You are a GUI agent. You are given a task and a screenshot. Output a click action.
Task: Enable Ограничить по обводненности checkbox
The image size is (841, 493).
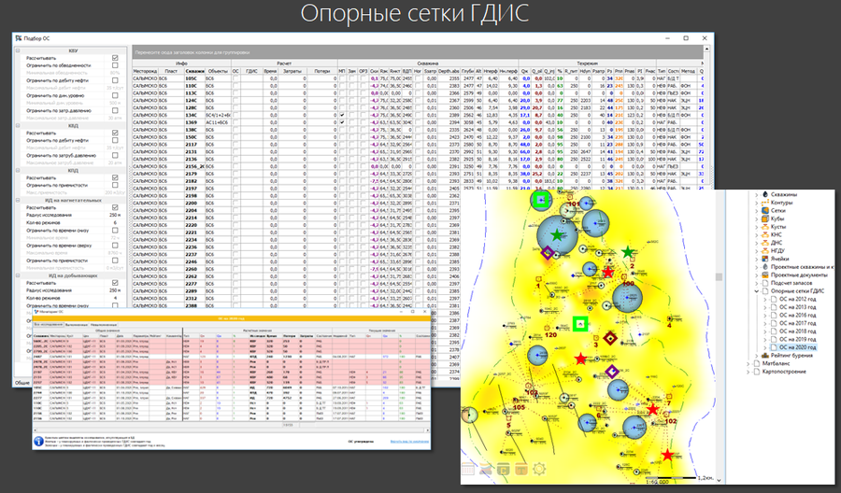point(115,65)
